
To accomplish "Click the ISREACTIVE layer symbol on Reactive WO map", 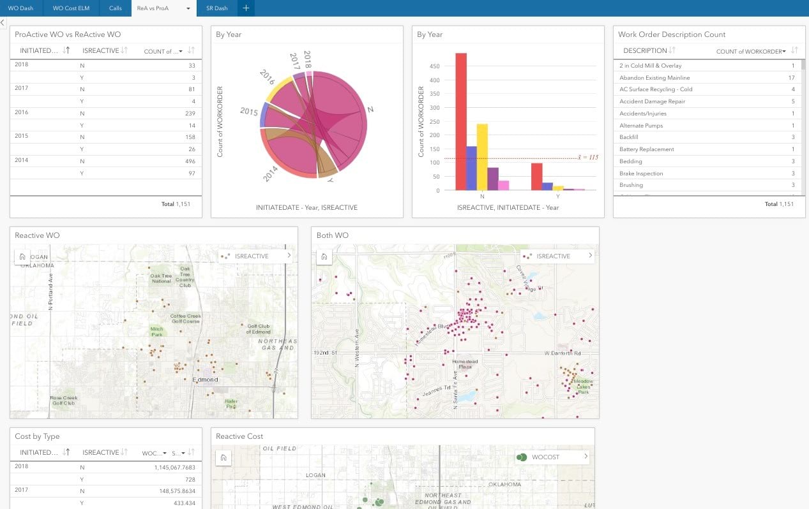I will [225, 256].
